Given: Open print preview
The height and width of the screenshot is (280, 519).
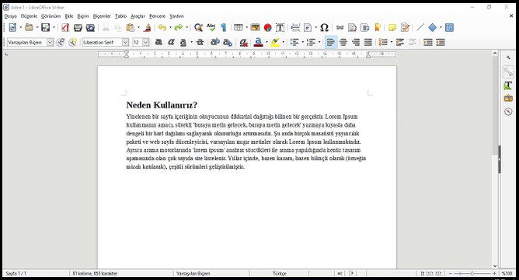Looking at the screenshot, I should click(x=90, y=27).
